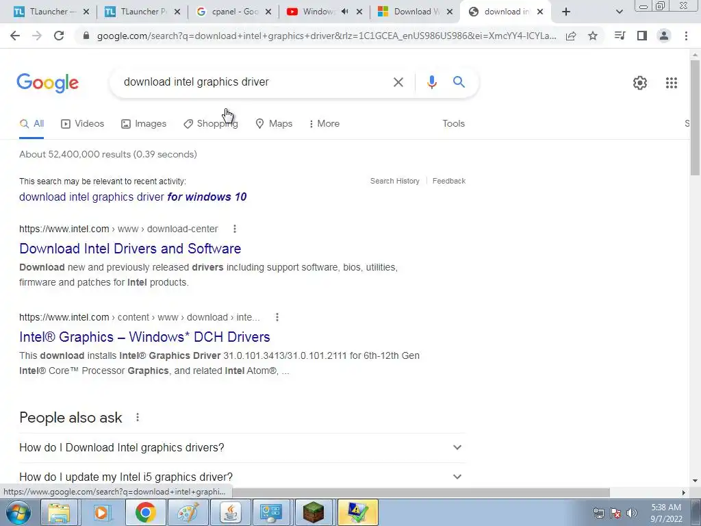This screenshot has height=526, width=701.
Task: Open media player taskbar icon
Action: click(x=101, y=512)
